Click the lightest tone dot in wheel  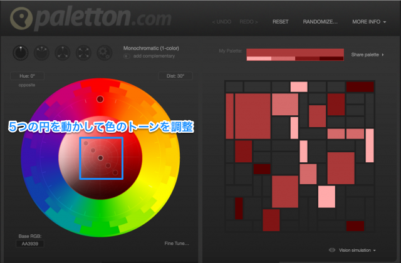point(86,143)
